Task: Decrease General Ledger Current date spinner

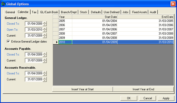Action: [x=45, y=37]
